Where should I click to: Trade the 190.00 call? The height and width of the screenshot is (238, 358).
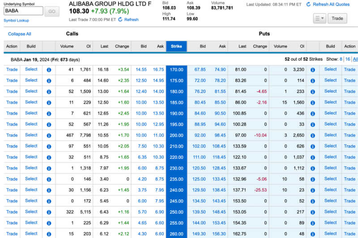tap(12, 113)
